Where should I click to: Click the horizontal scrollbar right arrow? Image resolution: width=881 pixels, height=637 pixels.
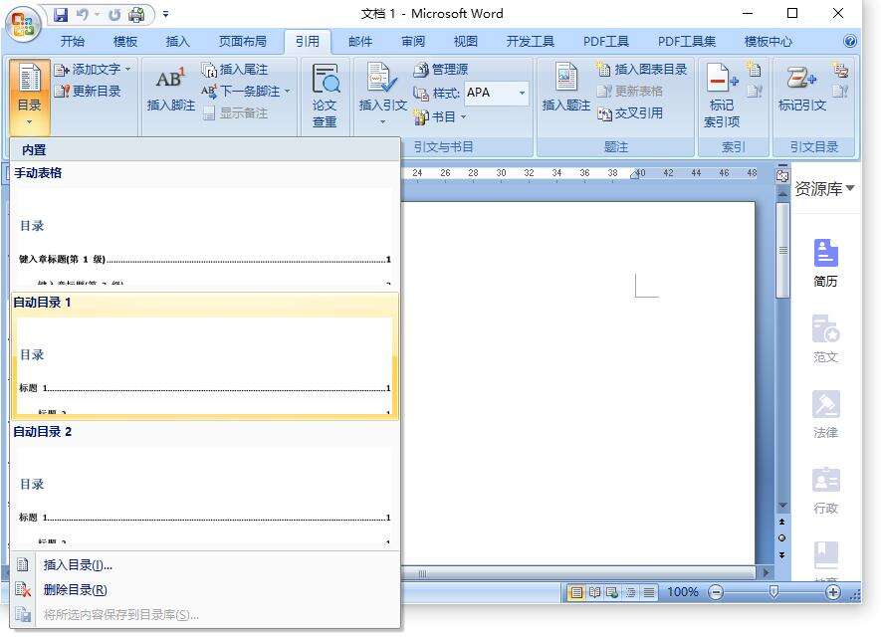[766, 573]
